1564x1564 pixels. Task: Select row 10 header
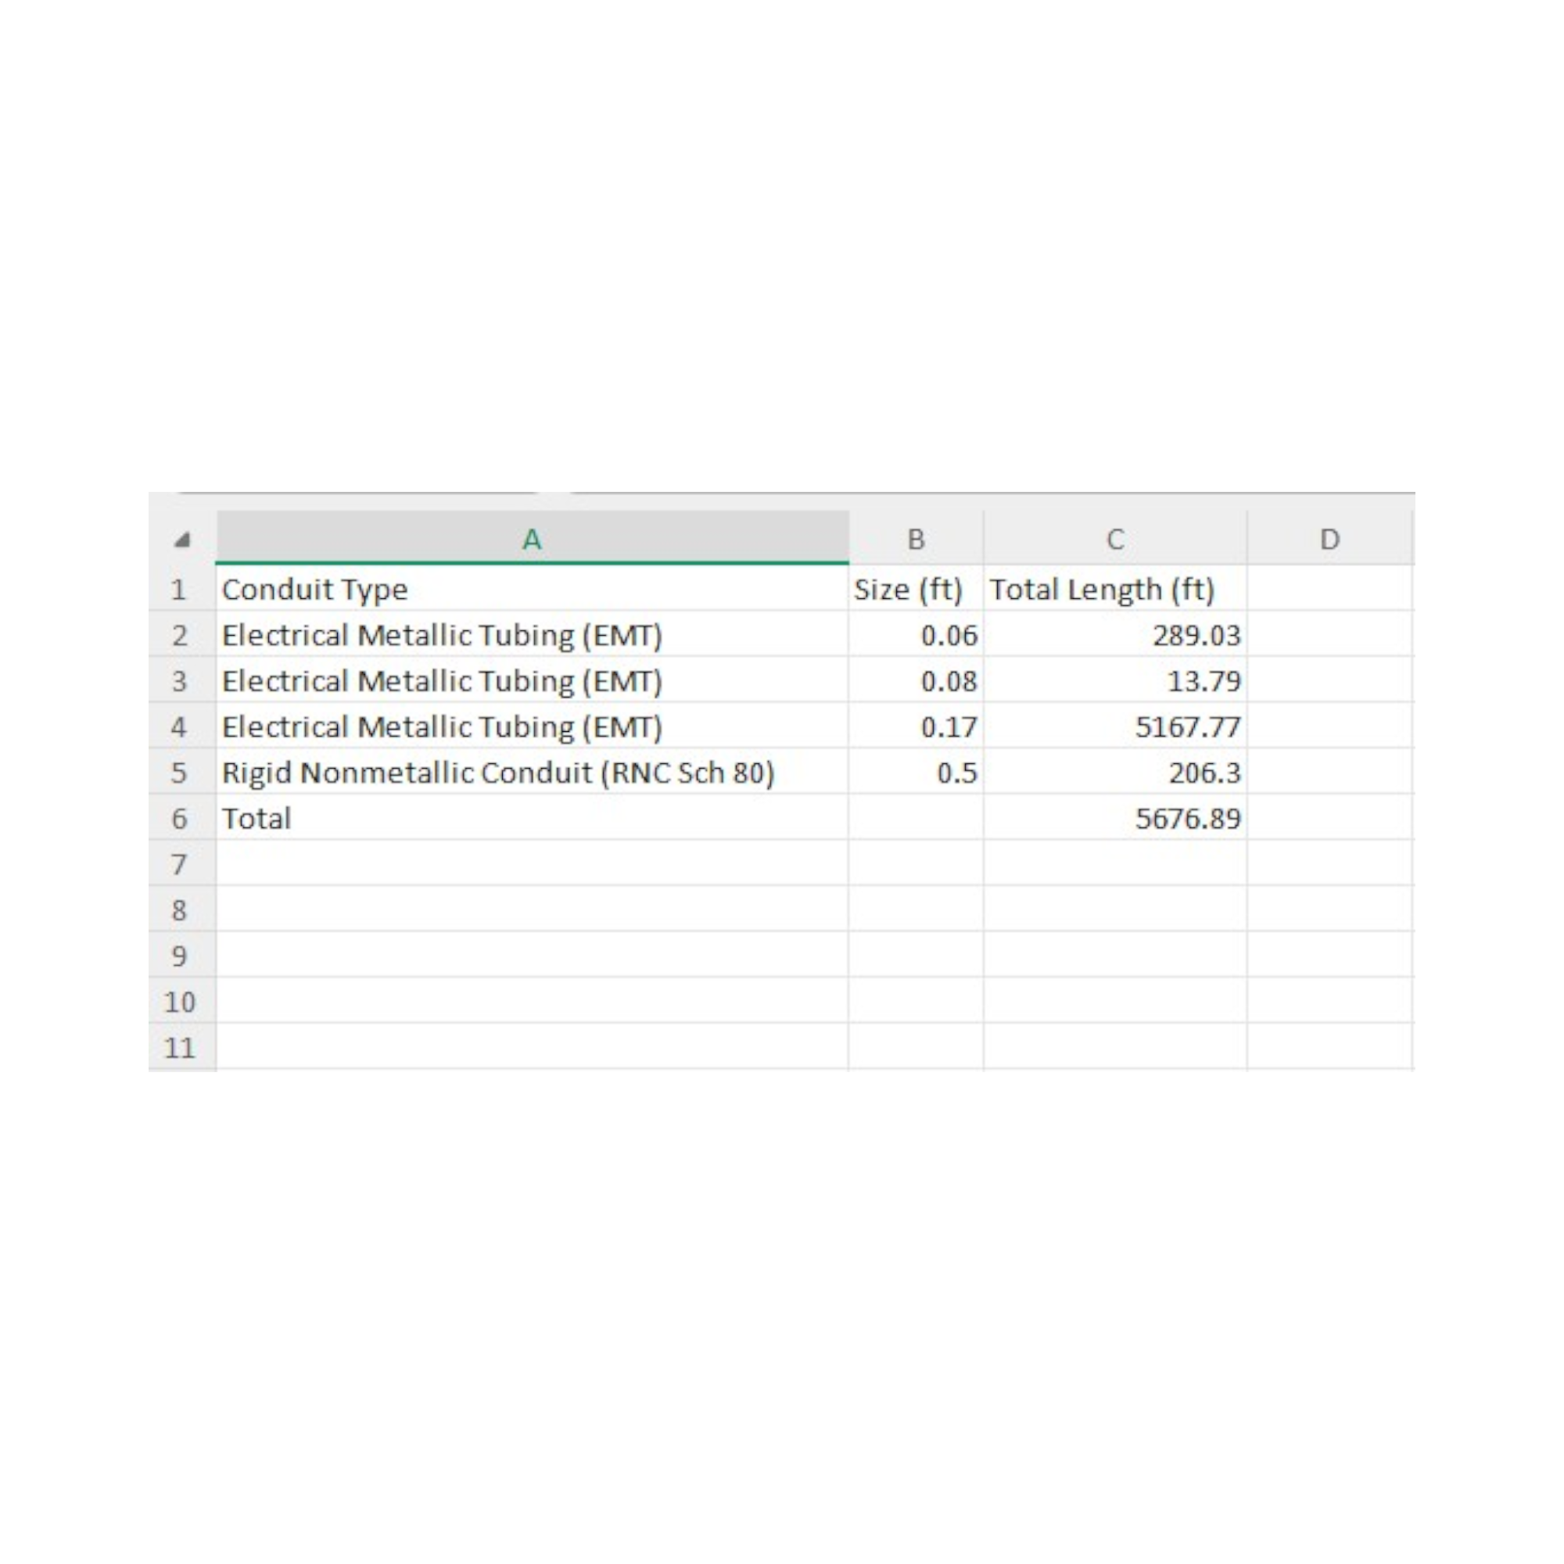pos(182,1001)
